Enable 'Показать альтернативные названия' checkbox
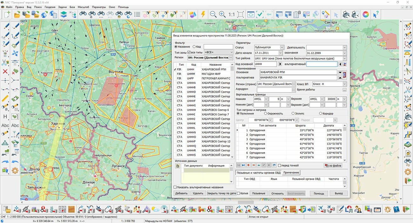This screenshot has height=223, width=413. coord(175,187)
